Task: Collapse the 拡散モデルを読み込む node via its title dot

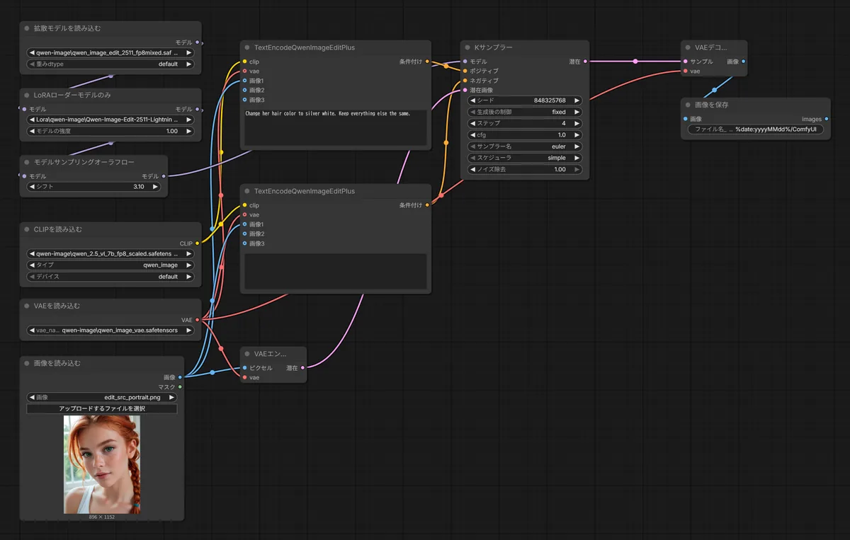Action: [x=27, y=28]
